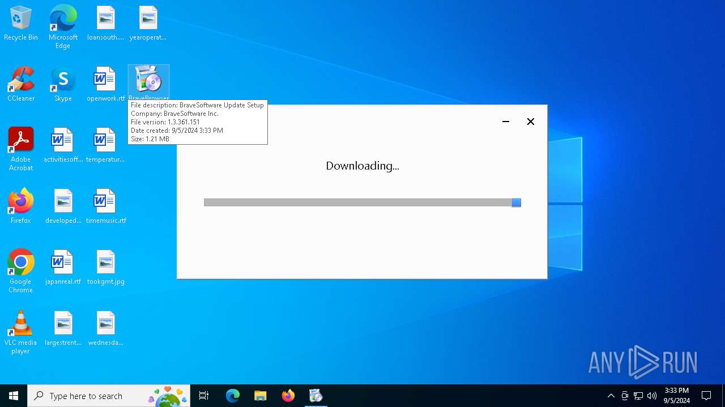Open the Meet Now tray icon
725x407 pixels.
point(625,396)
